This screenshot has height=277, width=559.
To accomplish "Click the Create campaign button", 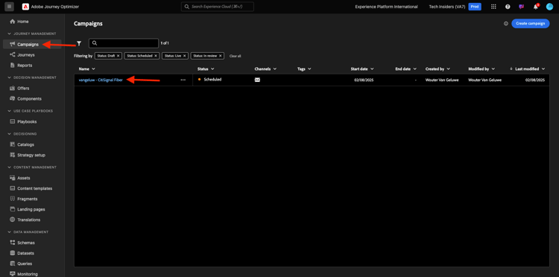I will click(x=530, y=24).
